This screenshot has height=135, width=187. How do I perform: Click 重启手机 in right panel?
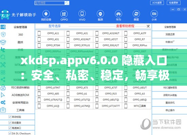tap(170, 103)
